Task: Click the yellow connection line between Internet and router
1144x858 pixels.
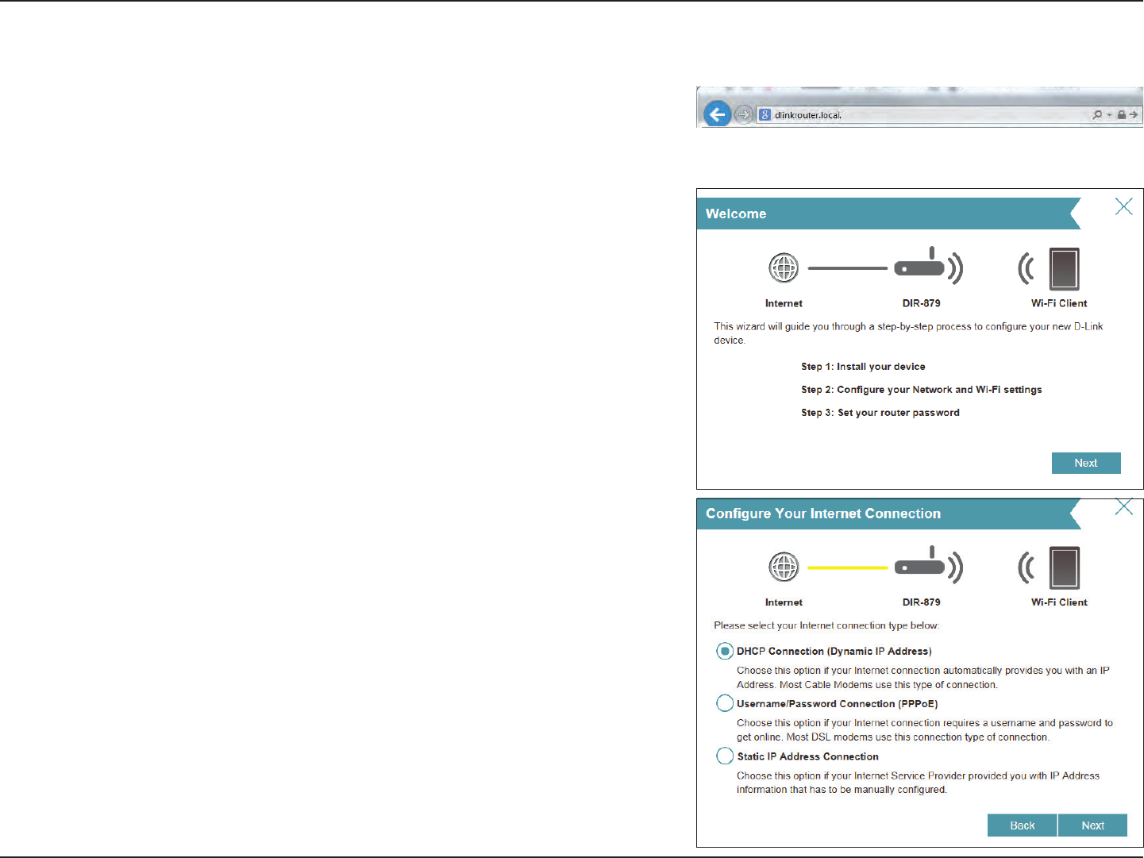Action: [x=847, y=568]
